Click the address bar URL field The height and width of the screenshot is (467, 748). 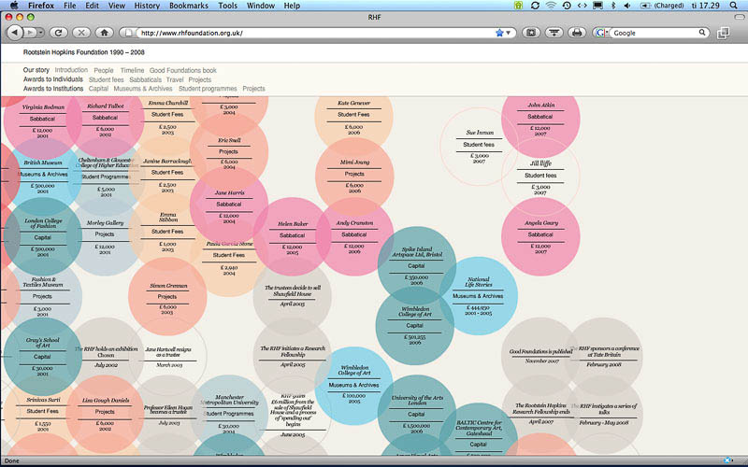tap(315, 33)
